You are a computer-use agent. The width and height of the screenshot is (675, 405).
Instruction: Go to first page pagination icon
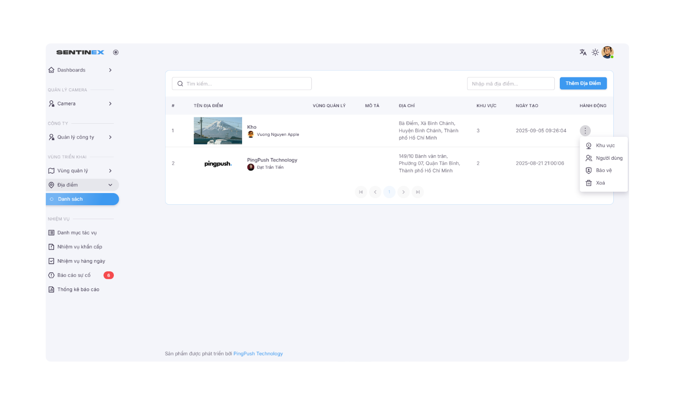click(x=361, y=192)
